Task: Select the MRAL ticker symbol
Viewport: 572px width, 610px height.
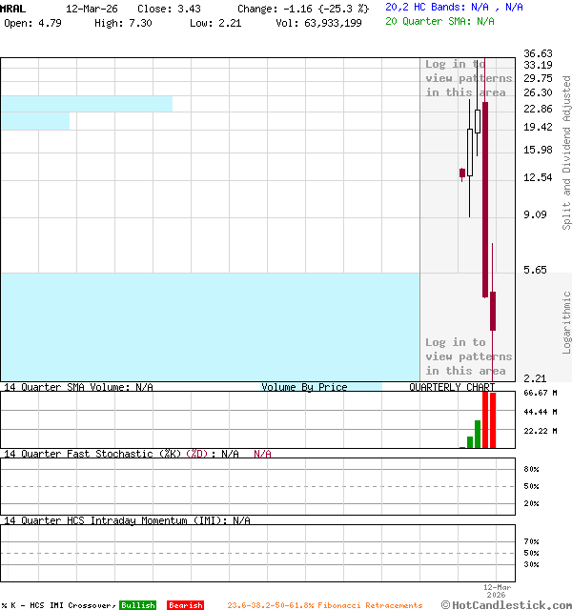Action: pyautogui.click(x=13, y=8)
